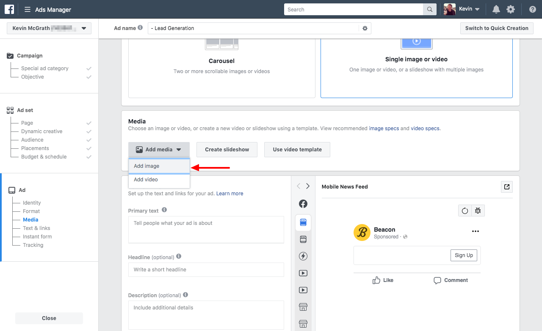Open ad name settings gear
The image size is (542, 331).
[365, 28]
